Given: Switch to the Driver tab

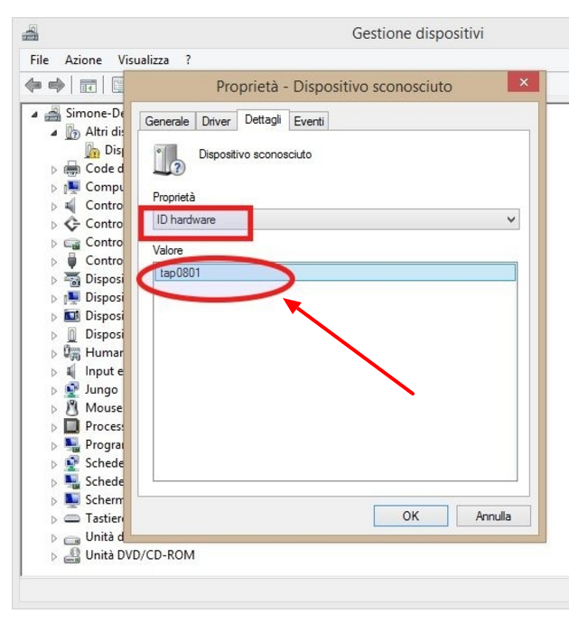Looking at the screenshot, I should [216, 121].
